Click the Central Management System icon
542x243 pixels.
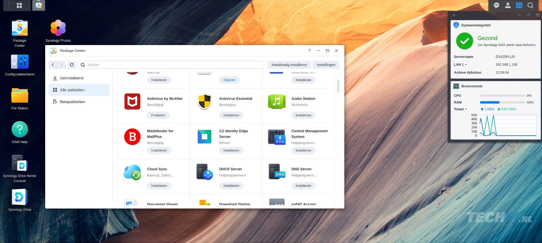point(276,137)
